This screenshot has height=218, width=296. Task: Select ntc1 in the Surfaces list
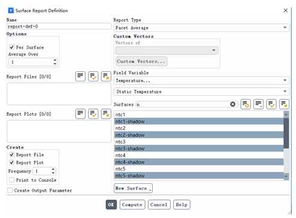[199, 114]
